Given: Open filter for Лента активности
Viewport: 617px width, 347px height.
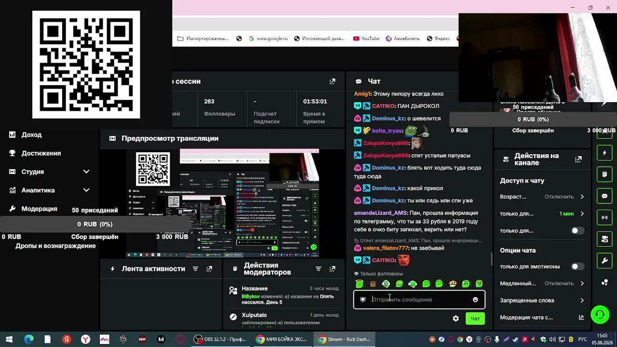Looking at the screenshot, I should point(195,269).
